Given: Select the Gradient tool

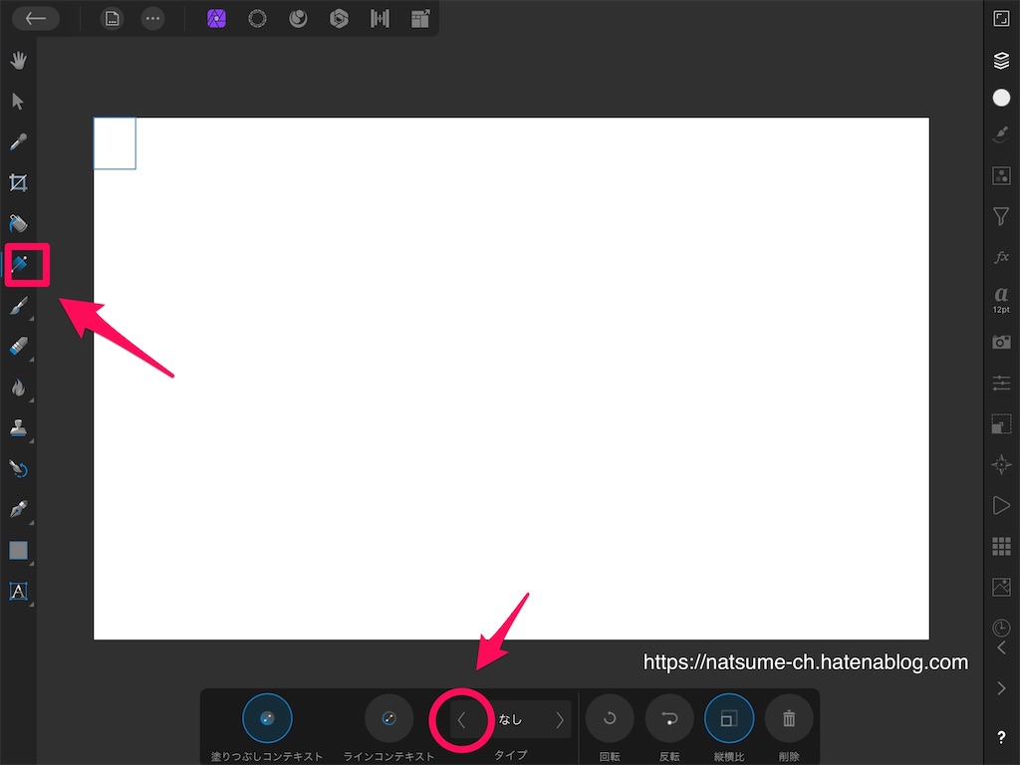Looking at the screenshot, I should (x=20, y=265).
